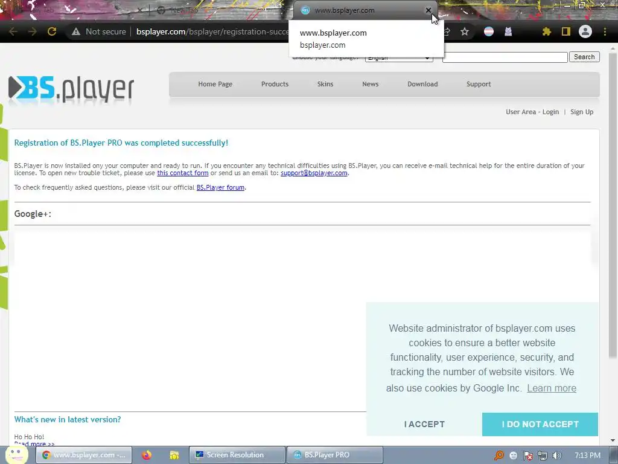This screenshot has width=618, height=464.
Task: Open the Home Page menu item
Action: point(215,84)
